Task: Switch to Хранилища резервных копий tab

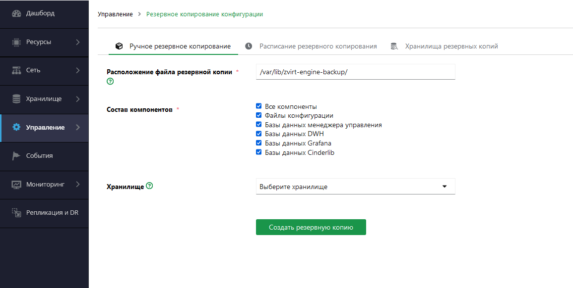Action: [444, 47]
